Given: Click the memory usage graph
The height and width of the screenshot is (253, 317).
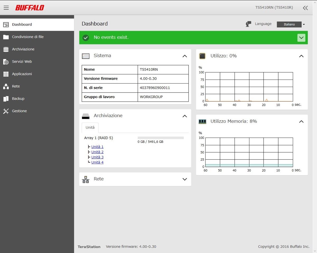Looking at the screenshot, I should tap(249, 152).
